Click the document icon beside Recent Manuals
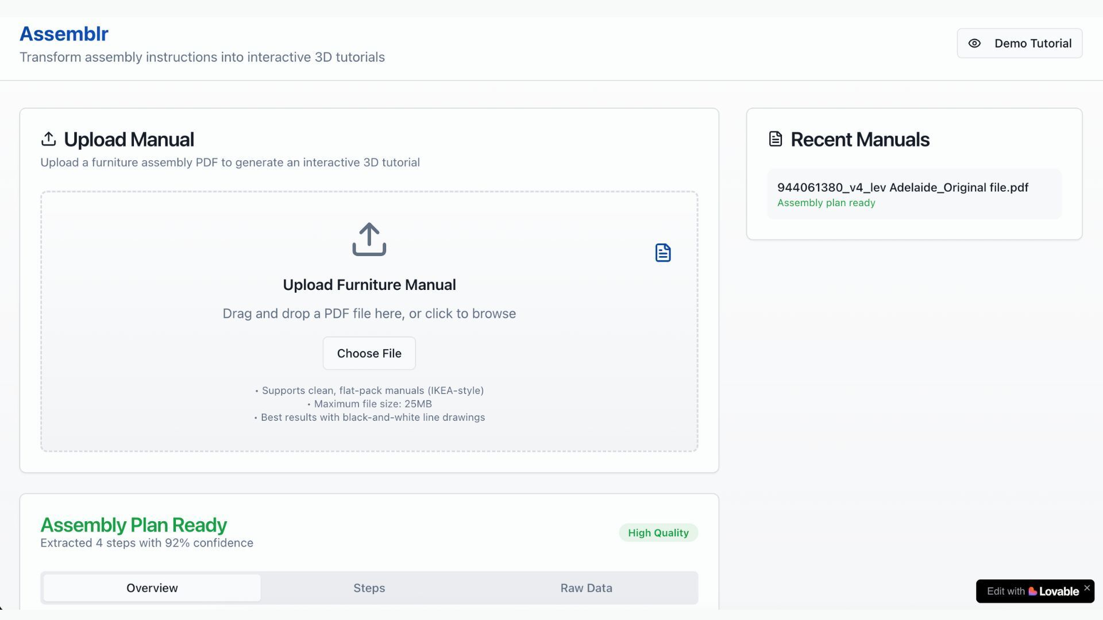This screenshot has width=1103, height=620. [776, 139]
